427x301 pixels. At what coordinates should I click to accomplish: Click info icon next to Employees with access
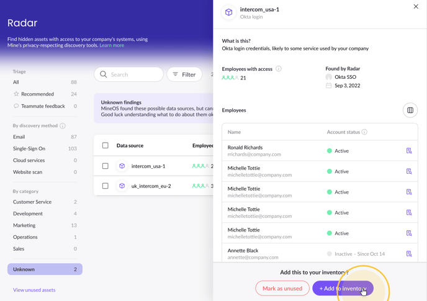tap(278, 69)
